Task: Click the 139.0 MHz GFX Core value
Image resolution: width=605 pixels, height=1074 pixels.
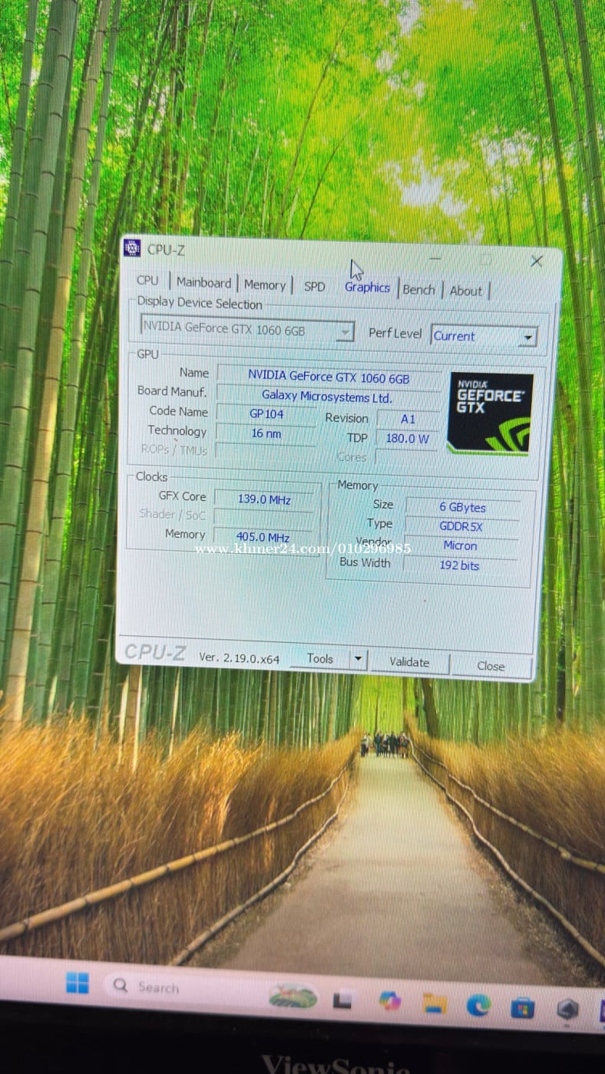Action: [x=263, y=499]
